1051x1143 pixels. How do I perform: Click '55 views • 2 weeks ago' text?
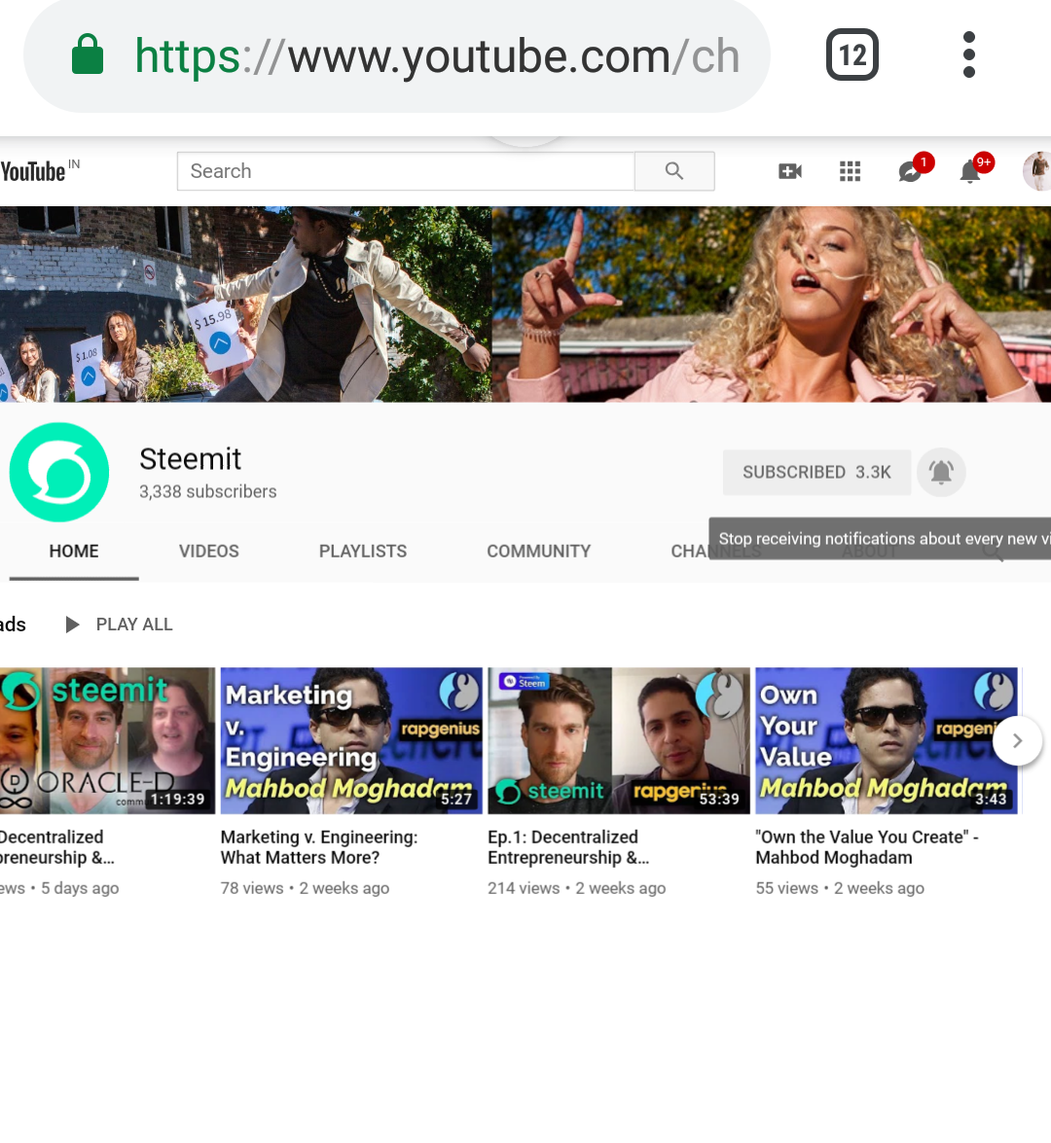tap(840, 888)
